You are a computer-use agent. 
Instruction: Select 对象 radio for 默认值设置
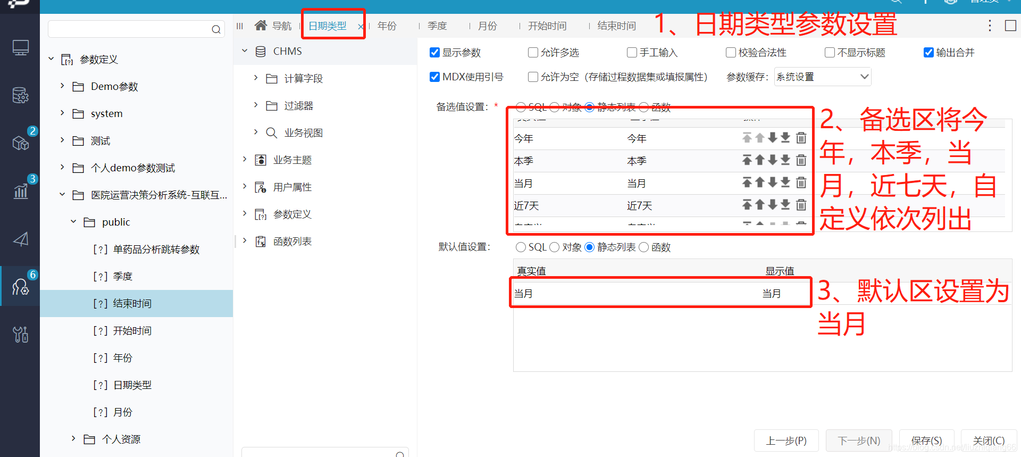coord(555,247)
